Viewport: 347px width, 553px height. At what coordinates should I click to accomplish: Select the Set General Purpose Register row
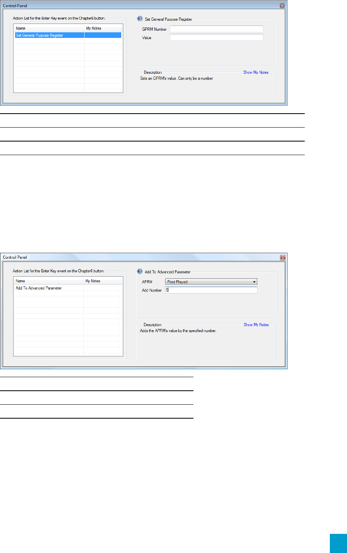(68, 35)
